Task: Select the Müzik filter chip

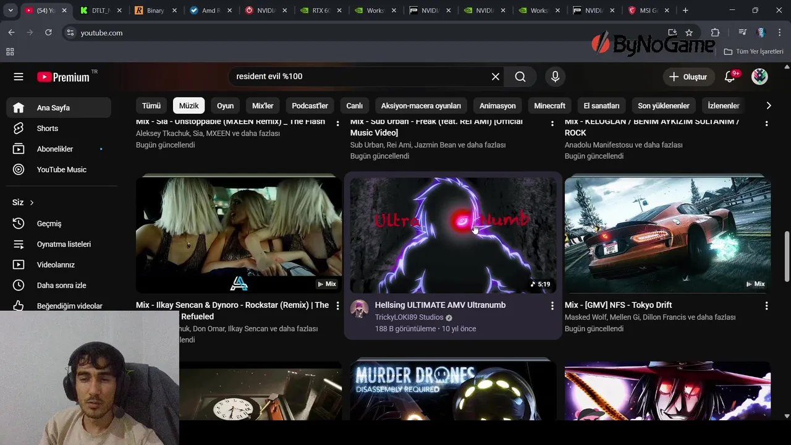Action: tap(189, 106)
